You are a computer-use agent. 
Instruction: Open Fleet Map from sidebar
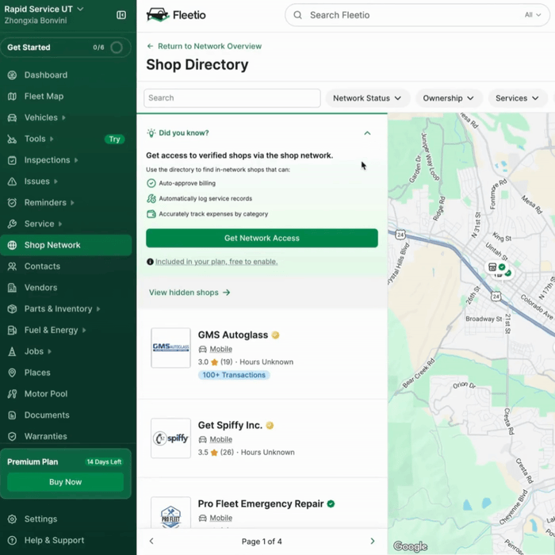(x=44, y=96)
